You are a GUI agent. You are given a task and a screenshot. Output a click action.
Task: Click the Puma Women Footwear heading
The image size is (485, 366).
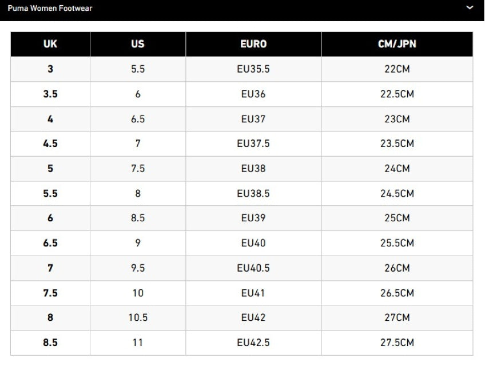[x=50, y=9]
